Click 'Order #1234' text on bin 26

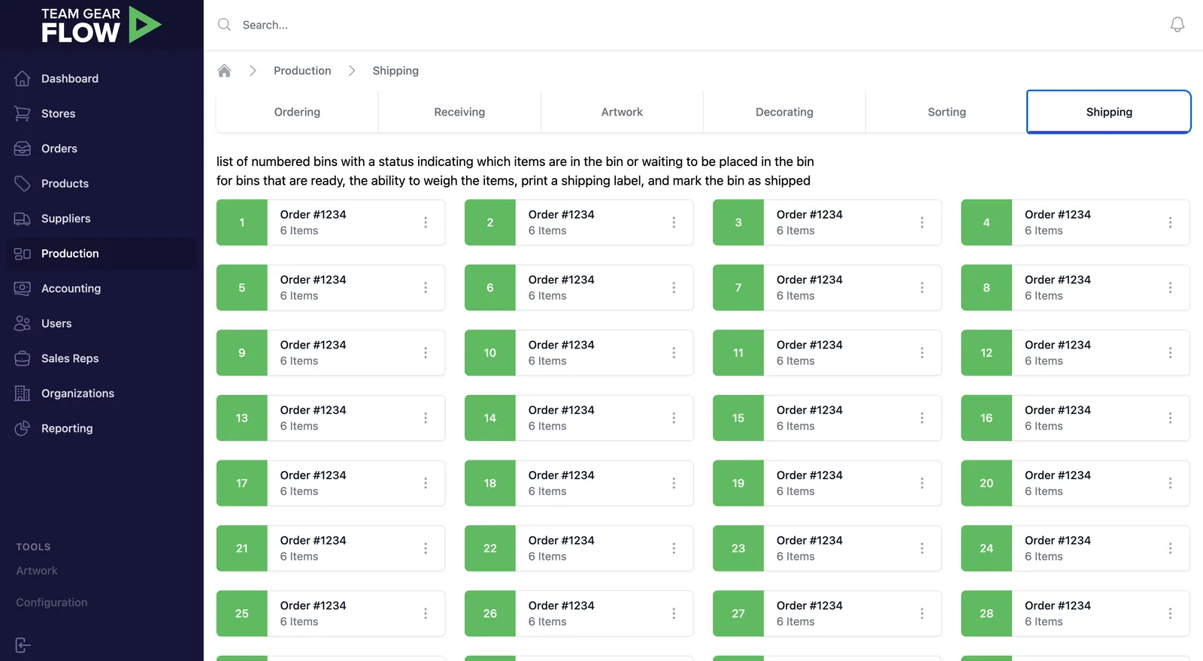(x=562, y=605)
